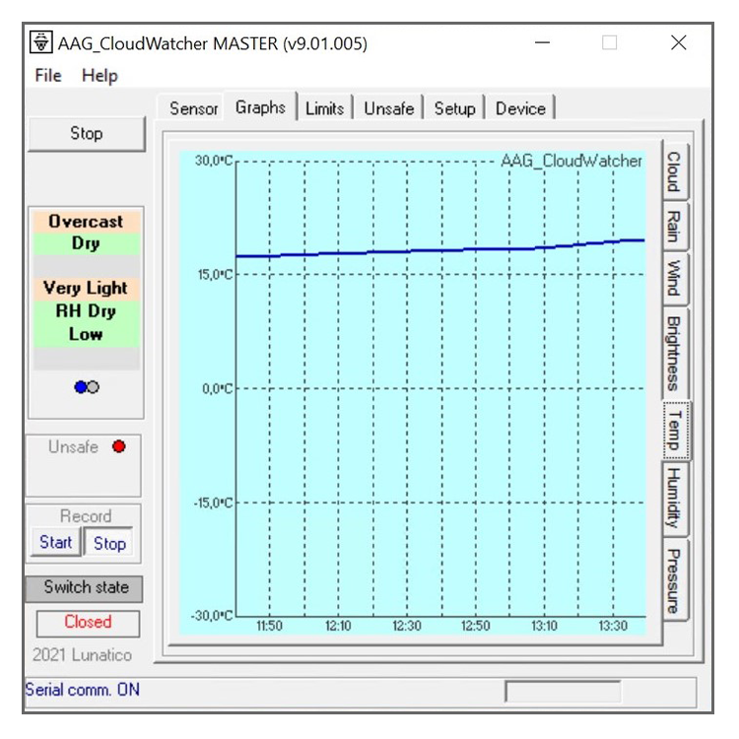739x739 pixels.
Task: Select the Temp graph side tab
Action: coord(676,431)
